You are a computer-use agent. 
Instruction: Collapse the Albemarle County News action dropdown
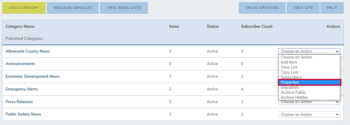pos(309,51)
